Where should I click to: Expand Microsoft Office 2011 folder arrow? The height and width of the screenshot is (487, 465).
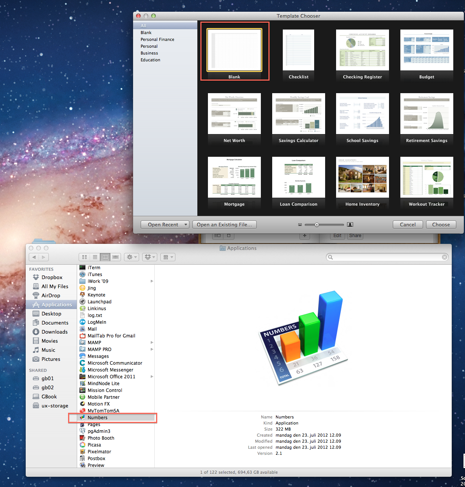coord(152,377)
